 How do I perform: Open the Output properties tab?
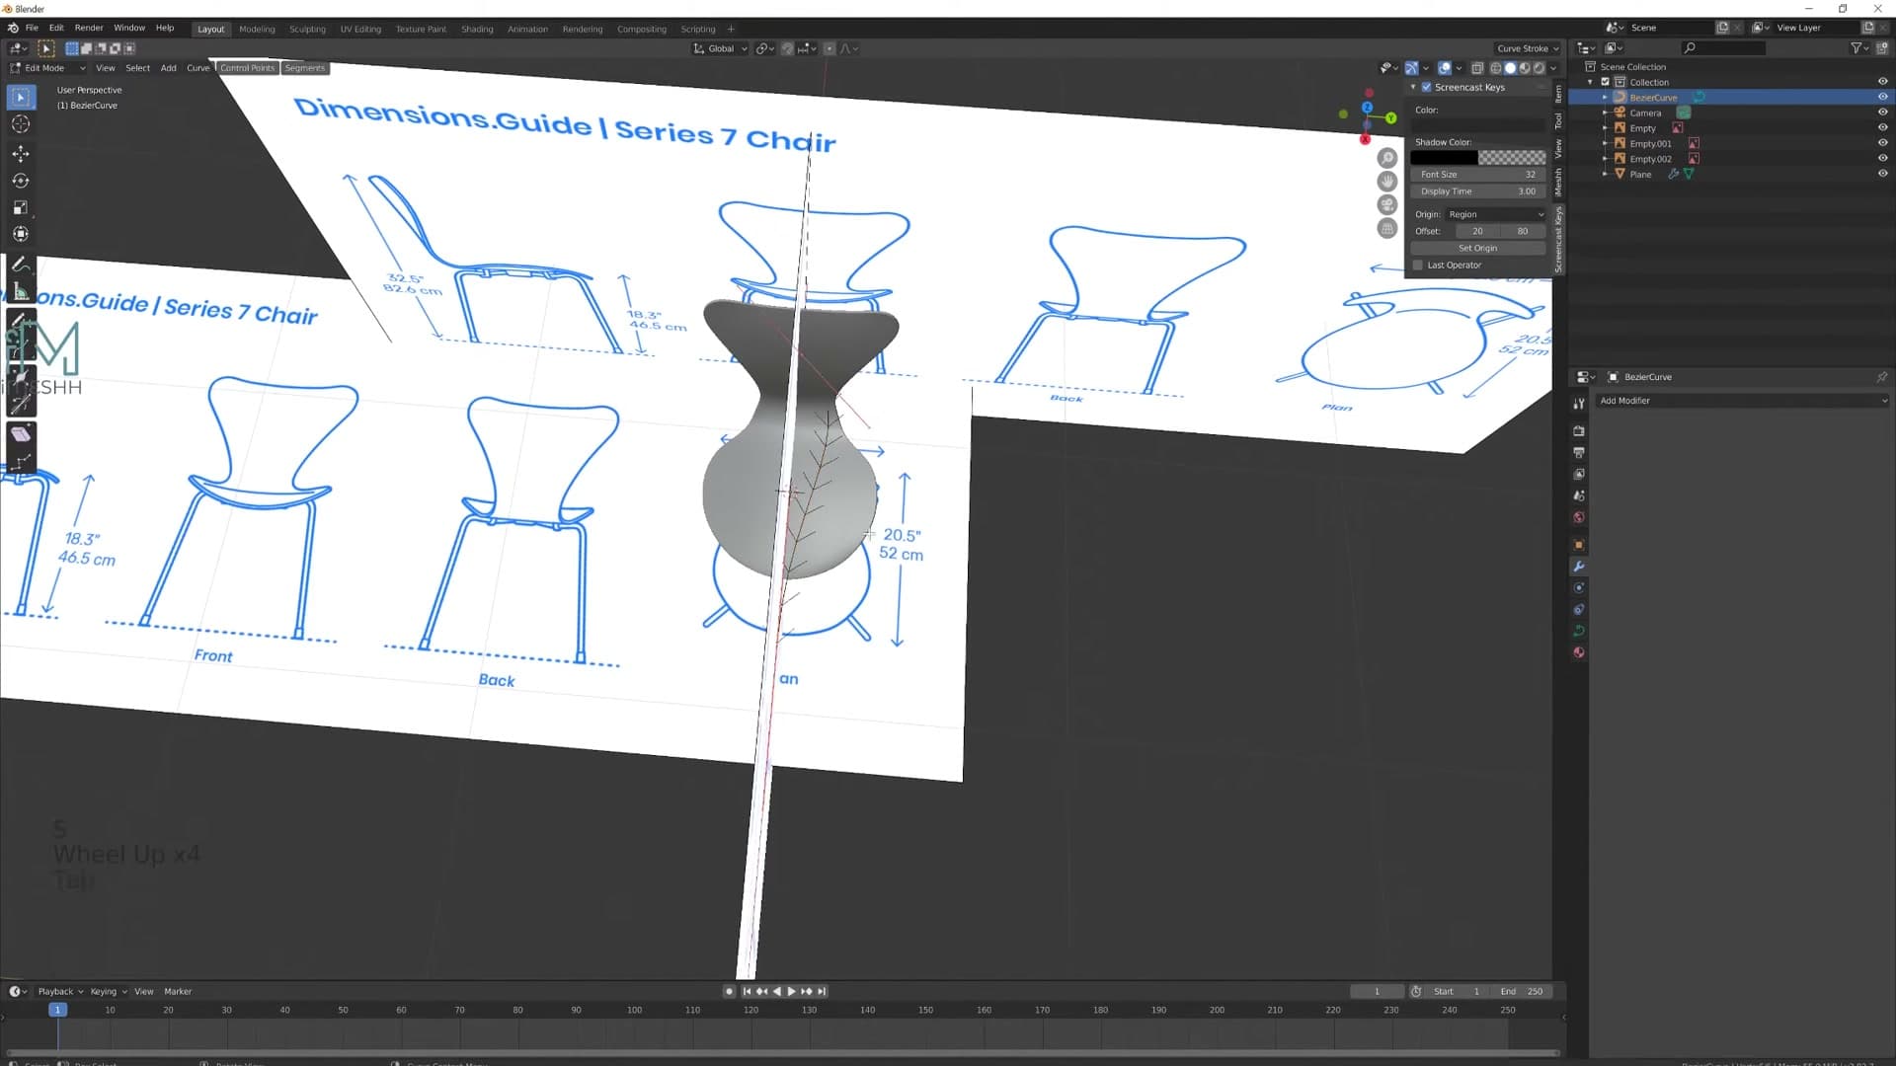[x=1579, y=453]
